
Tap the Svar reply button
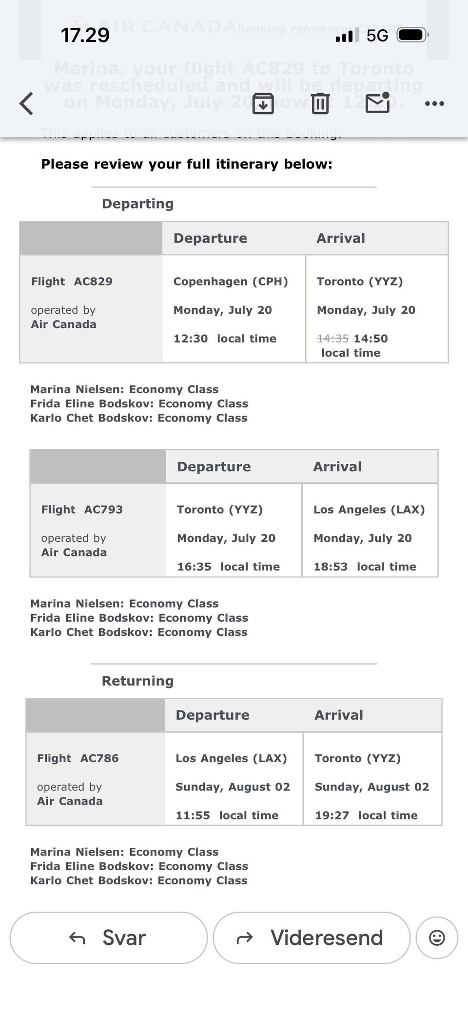pos(109,937)
